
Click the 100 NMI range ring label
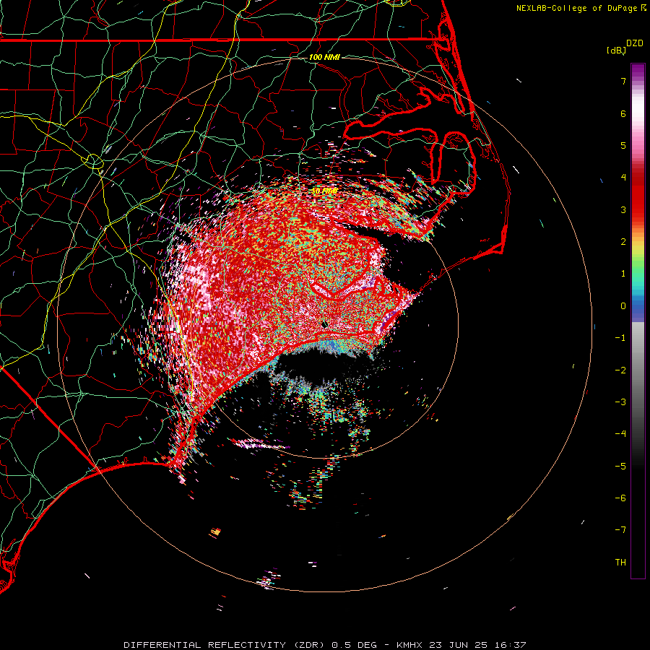(324, 57)
